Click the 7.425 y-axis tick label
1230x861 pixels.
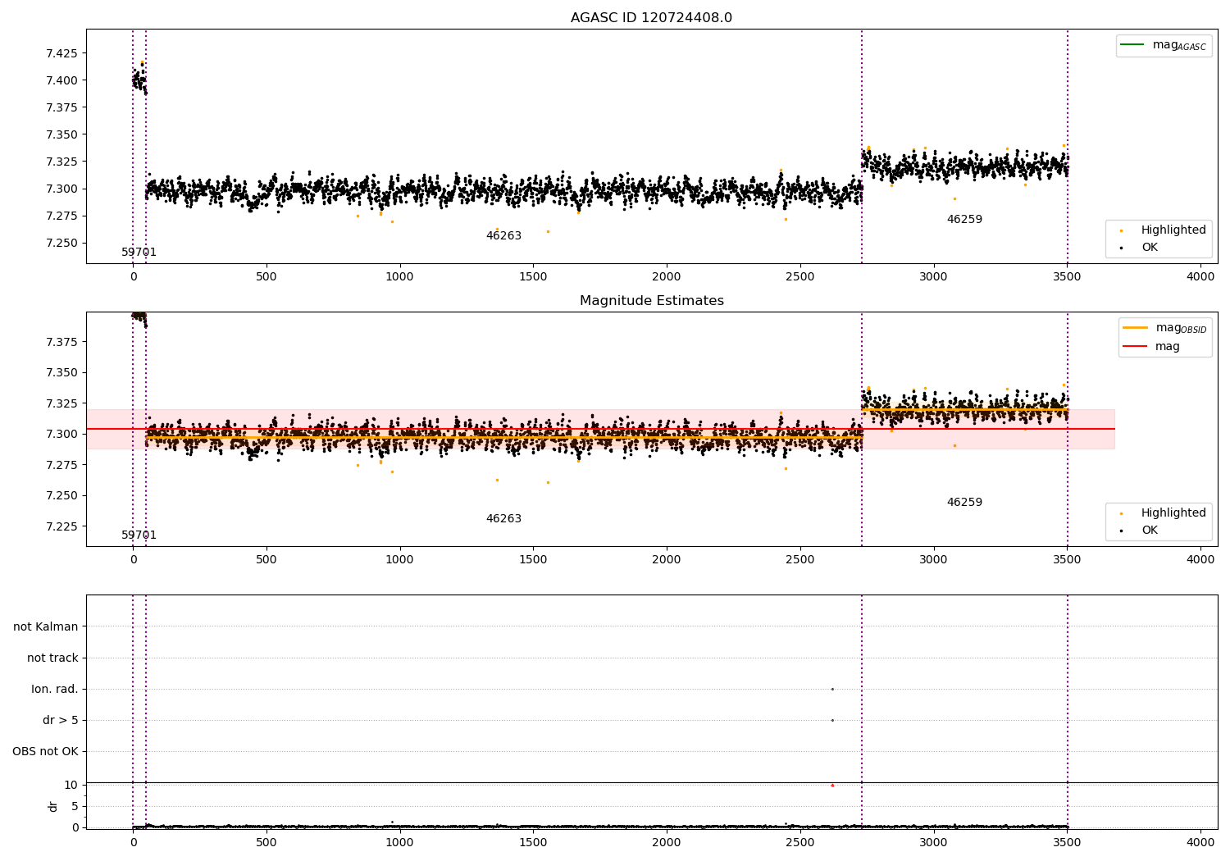tap(61, 53)
